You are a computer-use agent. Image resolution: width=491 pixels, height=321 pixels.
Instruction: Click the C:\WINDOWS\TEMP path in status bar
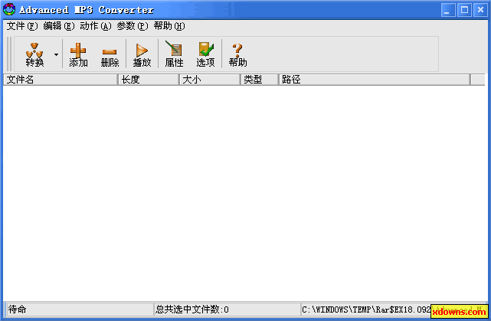[x=366, y=310]
